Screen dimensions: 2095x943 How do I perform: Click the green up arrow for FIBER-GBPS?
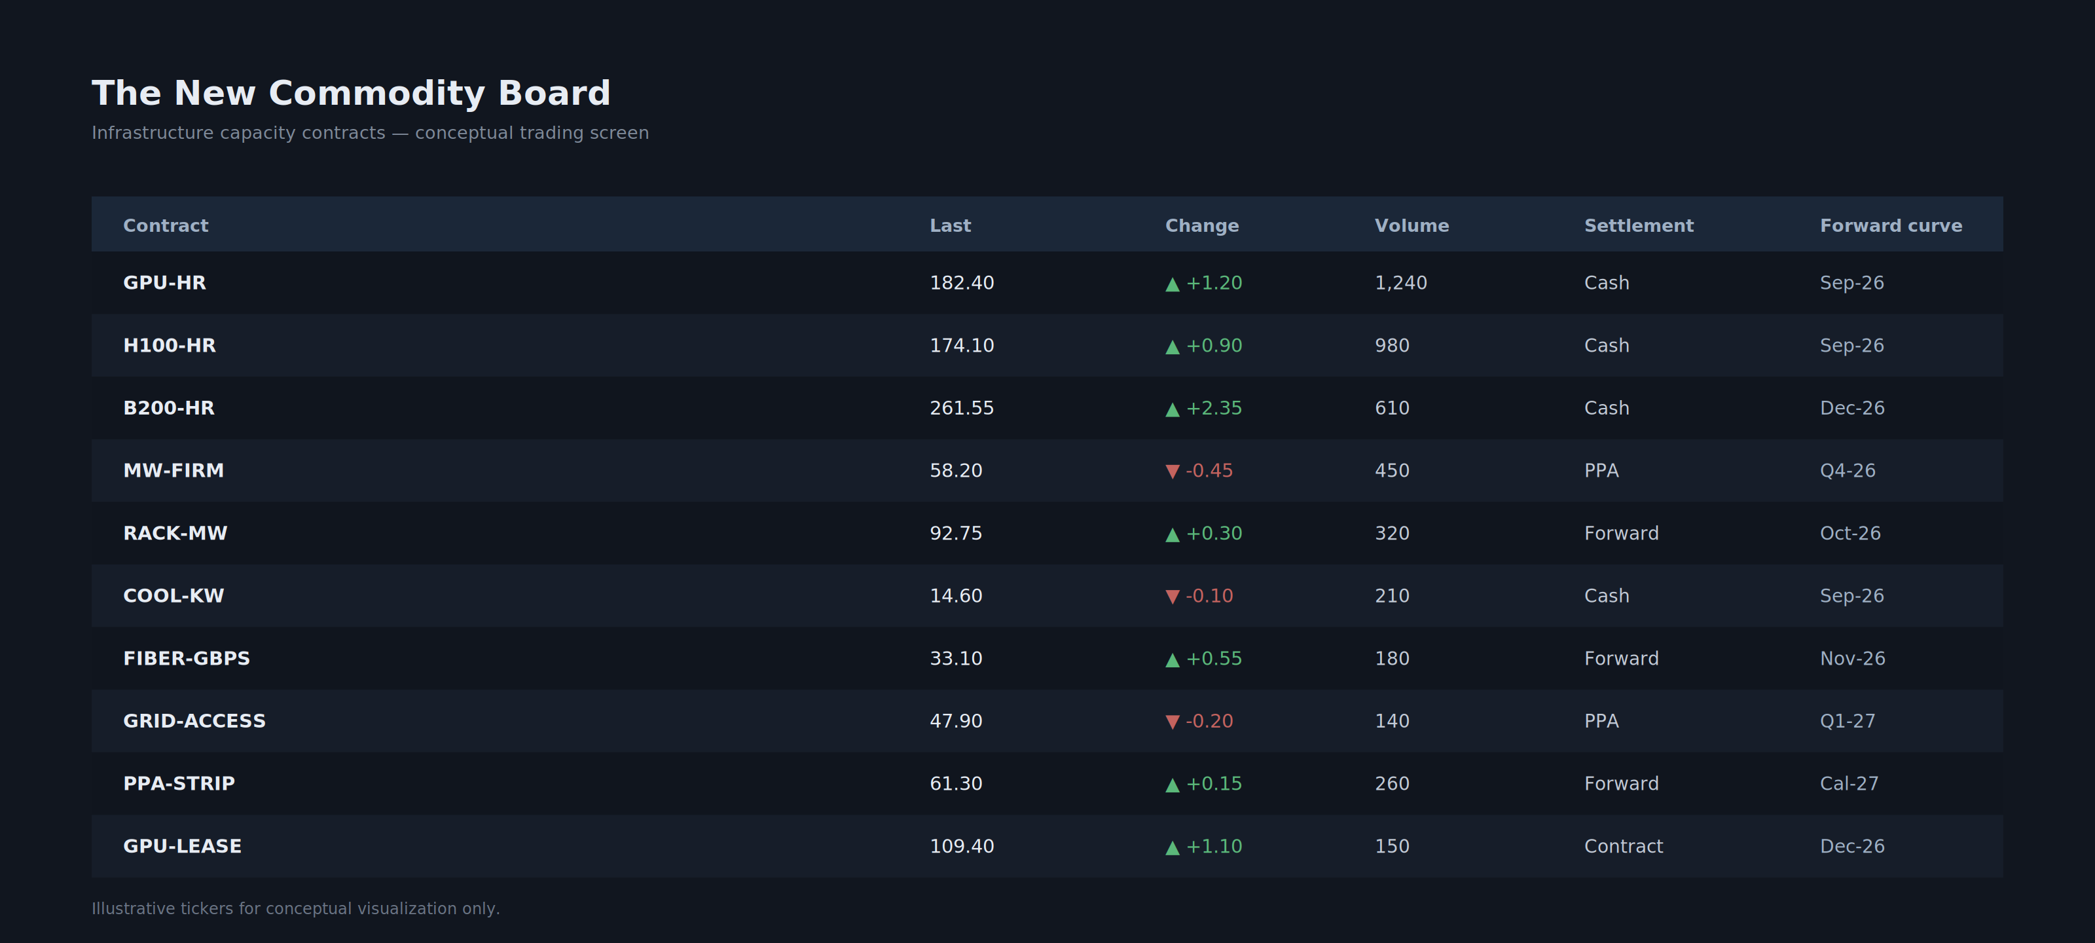[x=1172, y=660]
